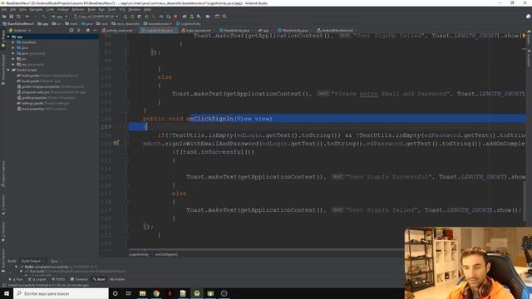The height and width of the screenshot is (299, 532).
Task: Expand the manifests folder
Action: [13, 42]
